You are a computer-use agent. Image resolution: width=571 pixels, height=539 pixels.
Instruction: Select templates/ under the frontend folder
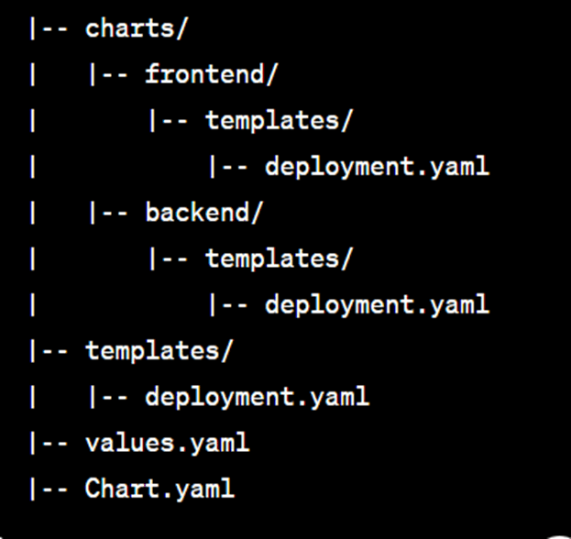[279, 121]
